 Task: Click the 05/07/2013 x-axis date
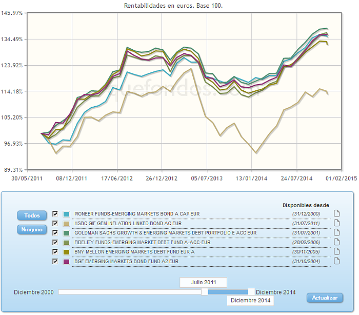click(207, 179)
